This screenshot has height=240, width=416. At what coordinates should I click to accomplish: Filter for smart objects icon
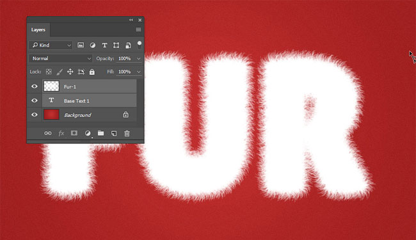coord(128,45)
